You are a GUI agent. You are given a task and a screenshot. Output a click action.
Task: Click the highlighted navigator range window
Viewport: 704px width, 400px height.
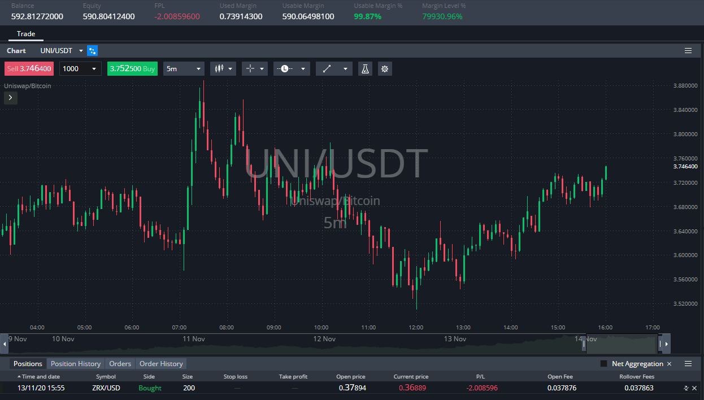(x=622, y=344)
